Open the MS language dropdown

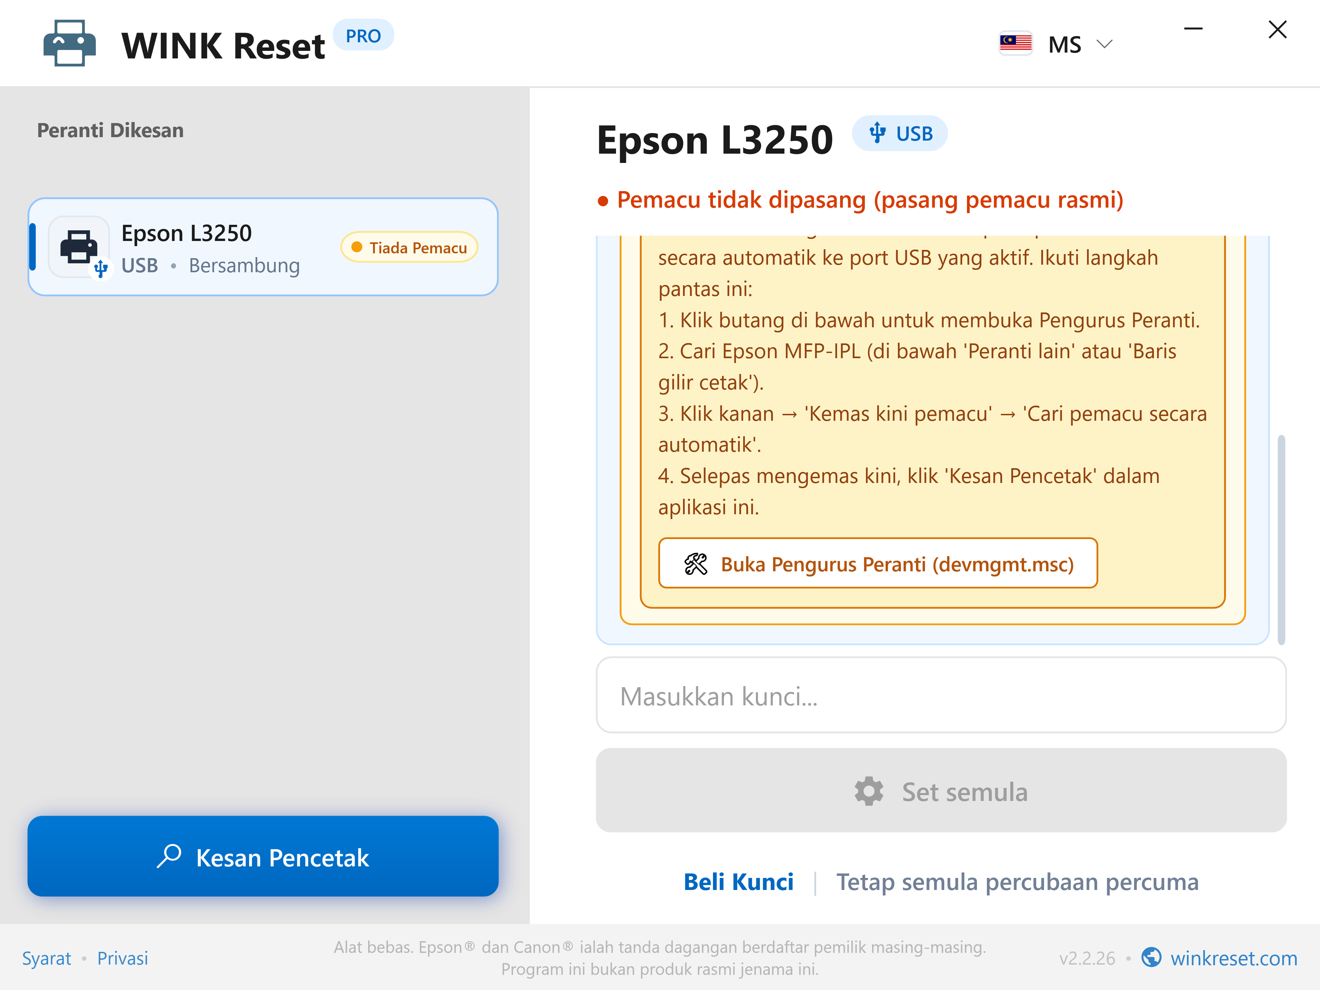[1080, 44]
